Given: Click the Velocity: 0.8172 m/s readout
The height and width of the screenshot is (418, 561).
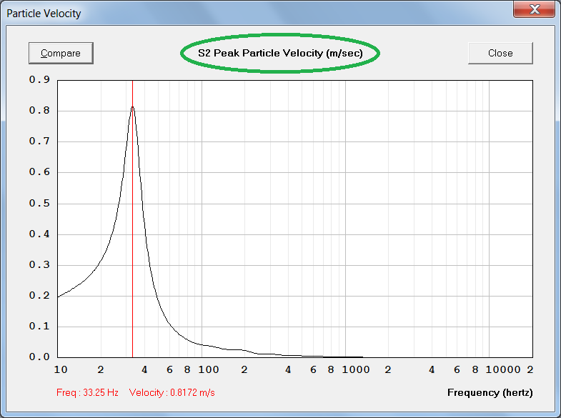Looking at the screenshot, I should click(x=172, y=392).
